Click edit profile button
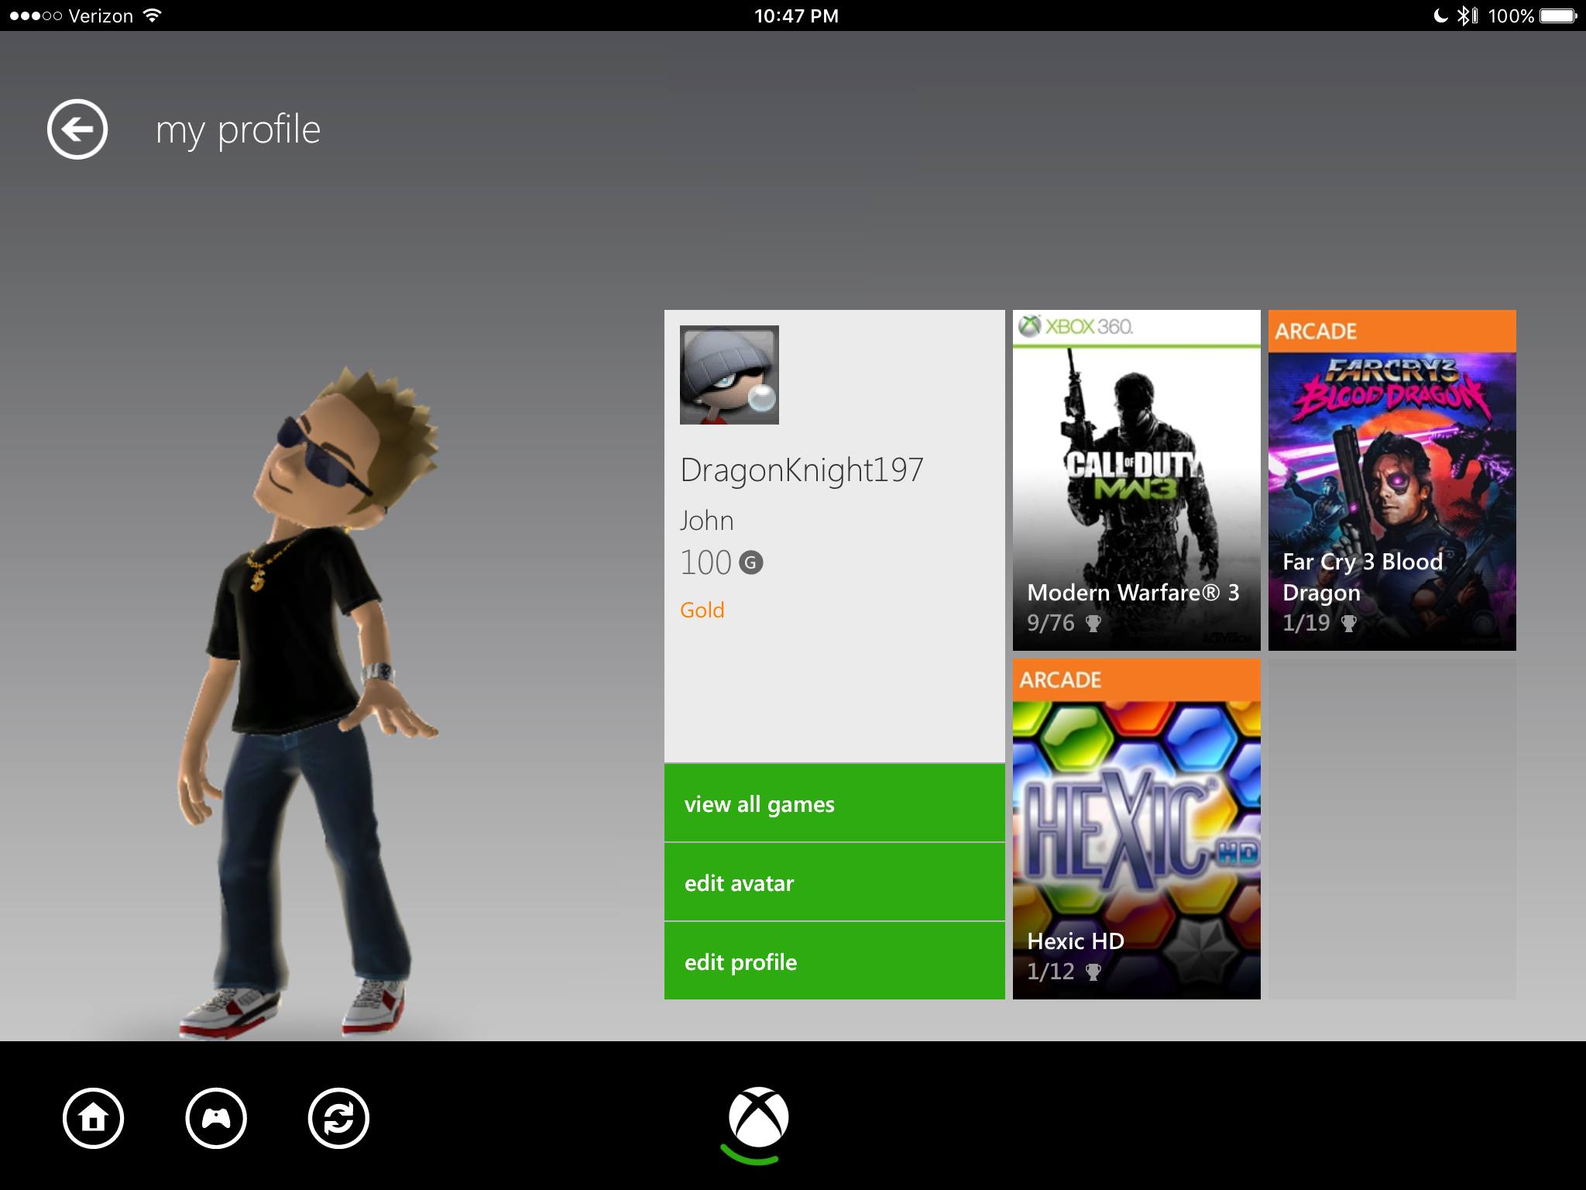Image resolution: width=1586 pixels, height=1190 pixels. [x=835, y=961]
